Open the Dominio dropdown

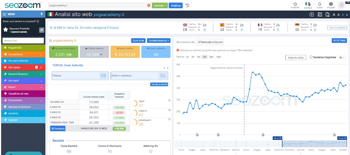pyautogui.click(x=160, y=5)
